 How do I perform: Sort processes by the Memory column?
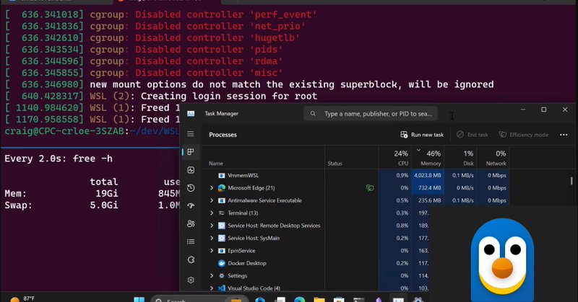[x=427, y=158]
